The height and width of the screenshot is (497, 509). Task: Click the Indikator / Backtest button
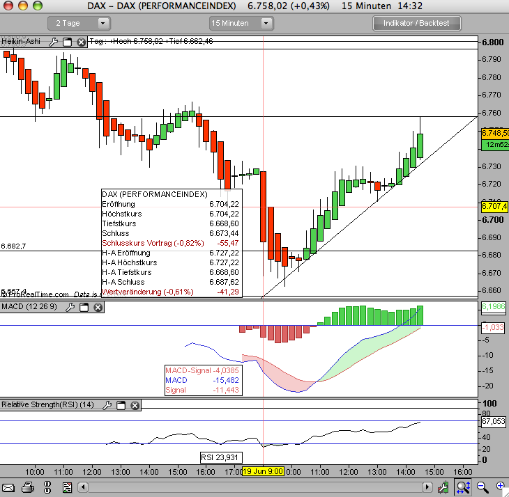point(417,24)
